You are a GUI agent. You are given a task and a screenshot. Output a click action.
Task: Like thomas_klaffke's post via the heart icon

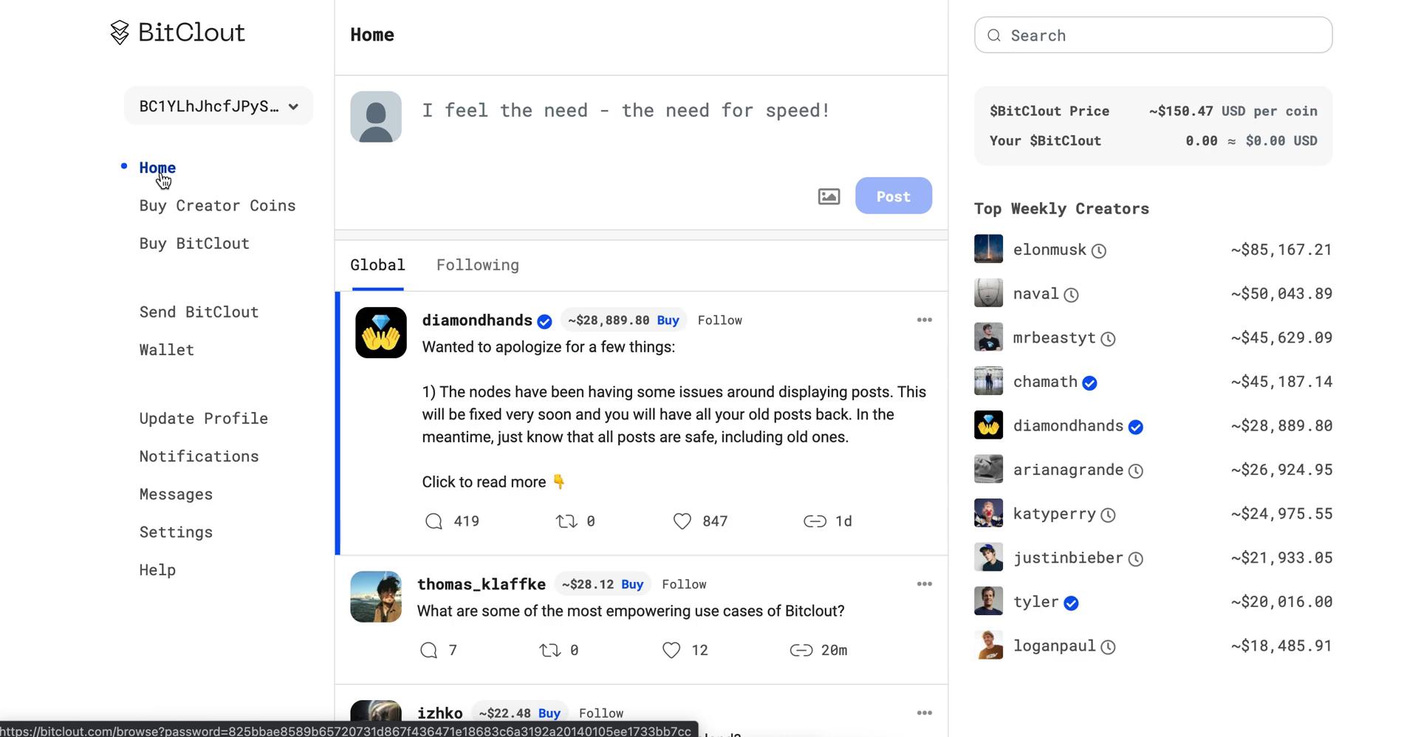pos(671,650)
